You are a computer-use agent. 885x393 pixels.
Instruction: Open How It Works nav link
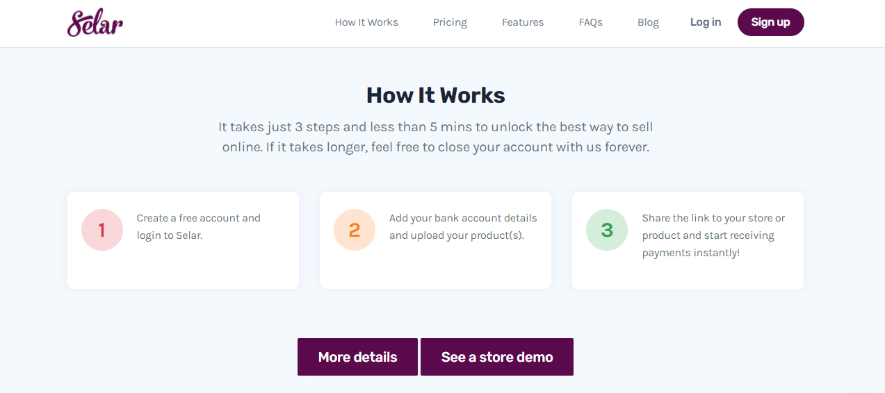point(366,22)
